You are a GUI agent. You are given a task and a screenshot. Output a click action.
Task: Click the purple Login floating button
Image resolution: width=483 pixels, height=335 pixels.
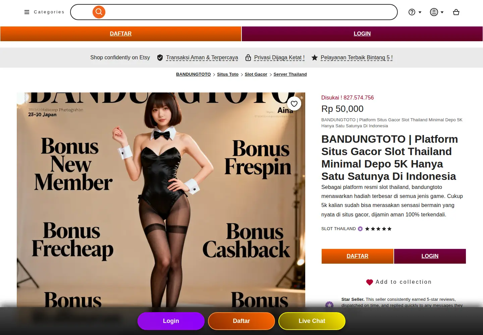coord(171,321)
